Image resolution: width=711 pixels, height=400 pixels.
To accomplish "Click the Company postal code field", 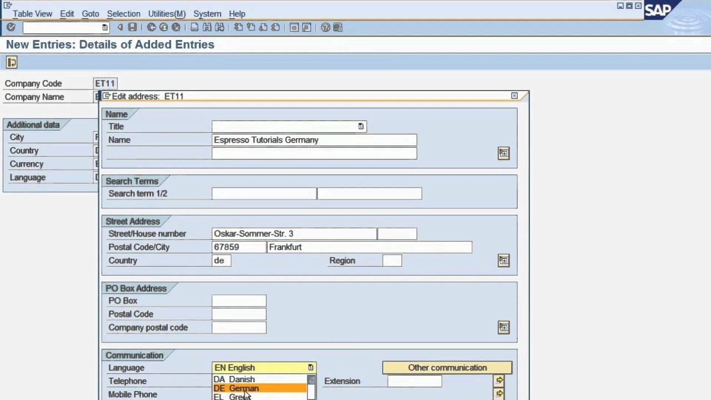I will point(239,328).
